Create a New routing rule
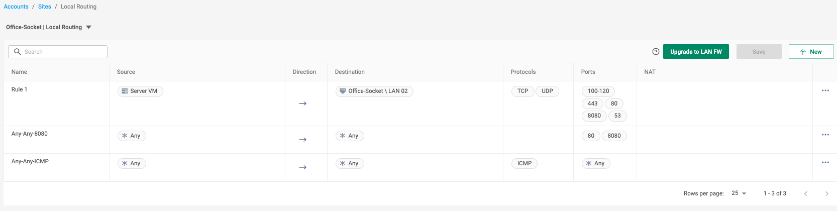This screenshot has height=211, width=837. click(811, 52)
